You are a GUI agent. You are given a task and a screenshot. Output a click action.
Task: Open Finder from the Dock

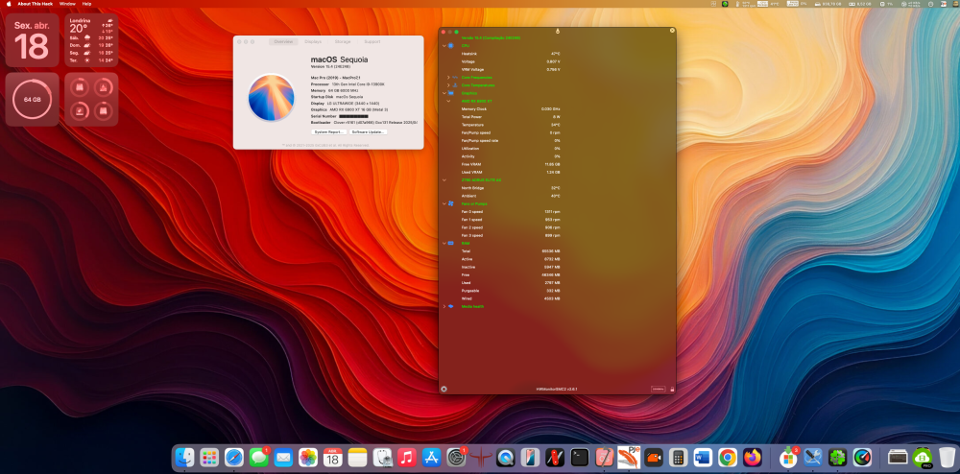coord(184,457)
